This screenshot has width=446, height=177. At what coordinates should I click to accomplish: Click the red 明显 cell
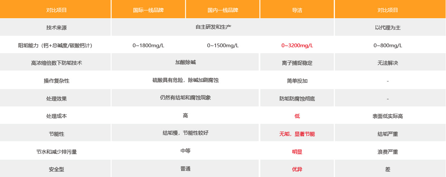pos(297,152)
